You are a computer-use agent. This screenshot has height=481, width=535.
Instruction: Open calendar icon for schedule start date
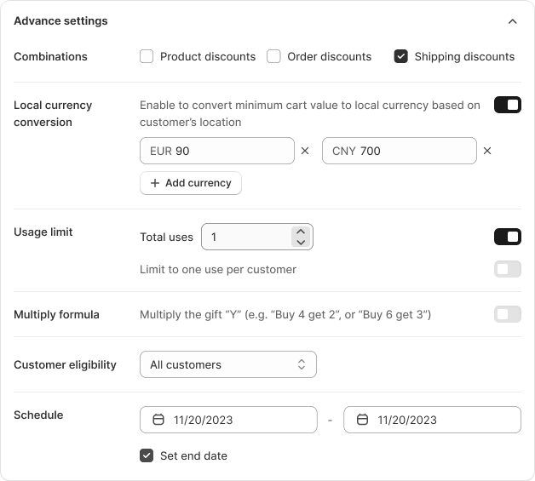tap(158, 420)
